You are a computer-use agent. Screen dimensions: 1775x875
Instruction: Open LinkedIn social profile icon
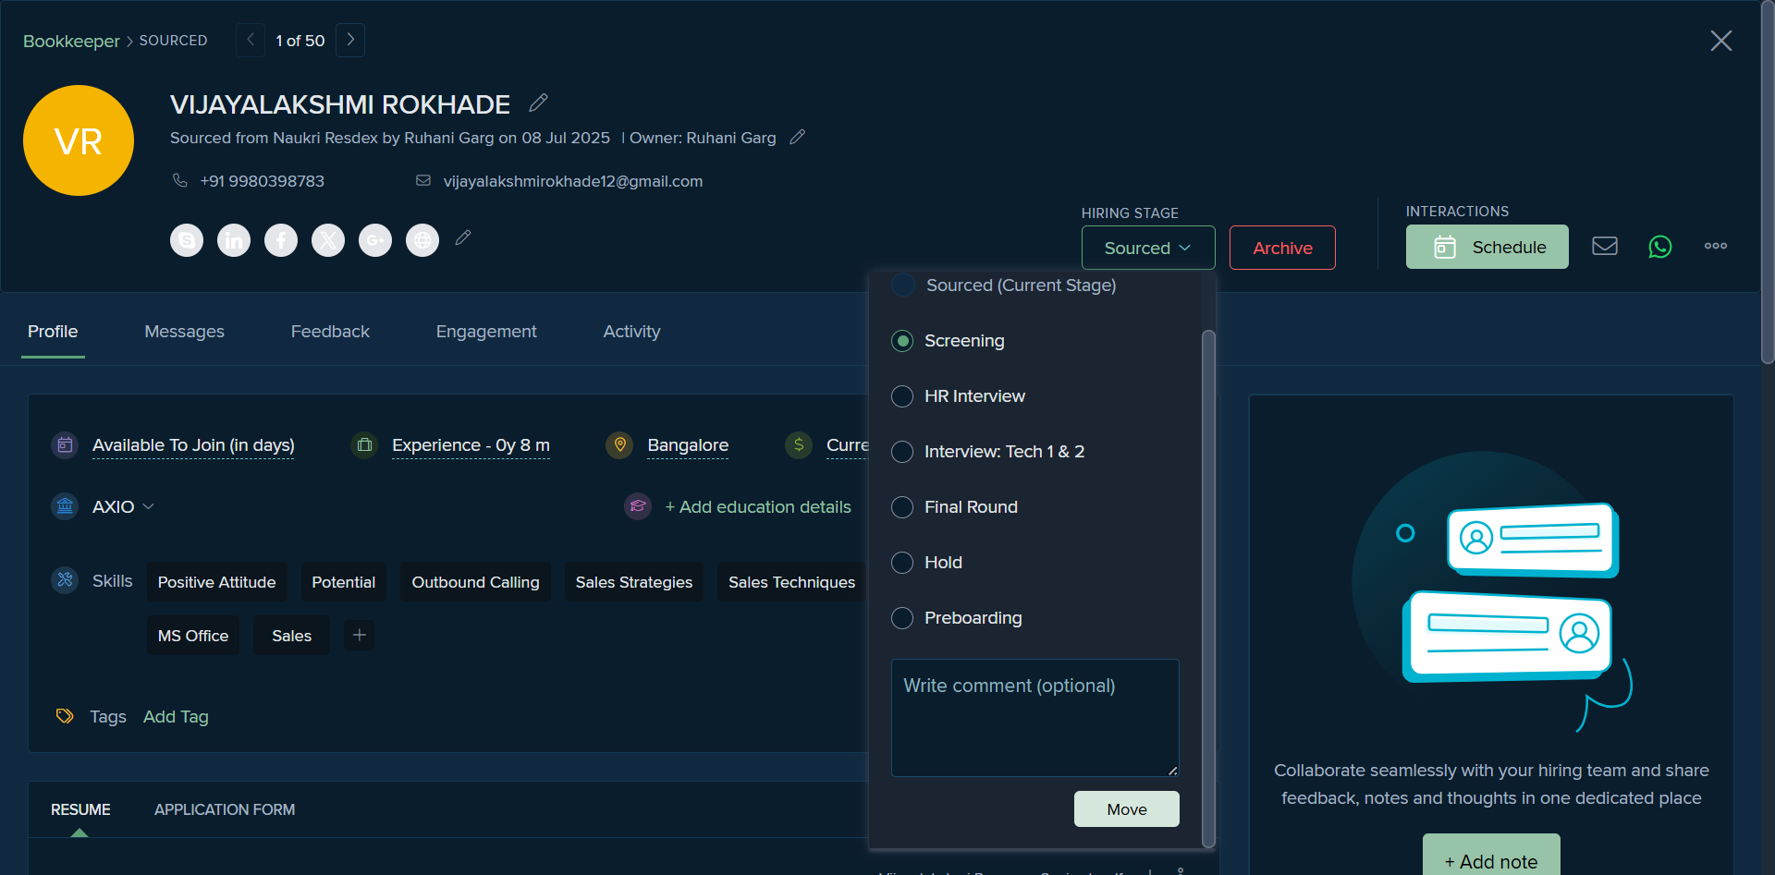[x=234, y=240]
